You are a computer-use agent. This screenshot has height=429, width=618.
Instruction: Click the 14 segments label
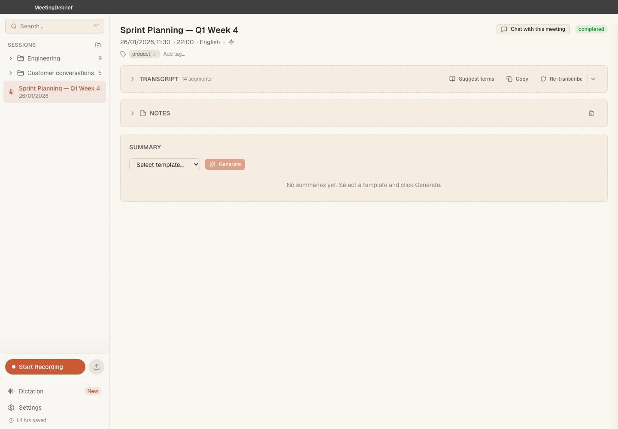tap(197, 79)
